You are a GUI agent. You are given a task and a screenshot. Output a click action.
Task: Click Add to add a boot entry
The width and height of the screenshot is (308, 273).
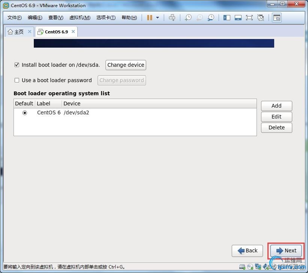coord(276,106)
